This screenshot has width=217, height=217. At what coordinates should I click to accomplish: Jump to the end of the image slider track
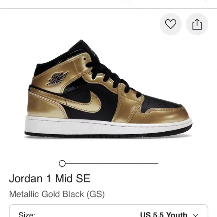click(x=158, y=163)
